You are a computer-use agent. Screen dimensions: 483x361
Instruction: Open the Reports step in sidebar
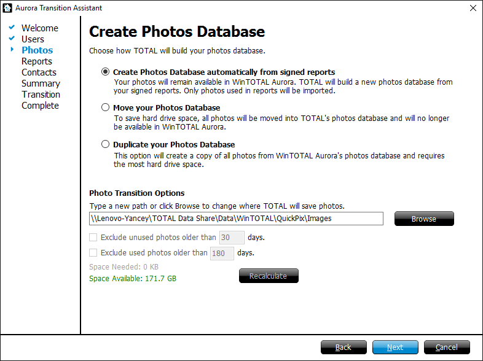(x=37, y=61)
